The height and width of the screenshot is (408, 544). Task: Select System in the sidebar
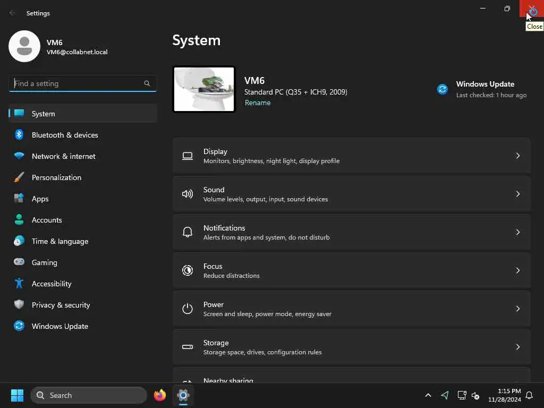[83, 114]
